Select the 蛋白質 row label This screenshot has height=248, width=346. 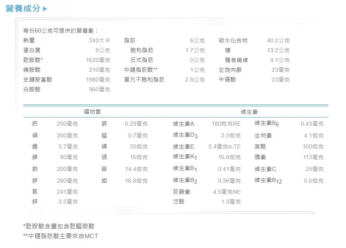[x=32, y=50]
